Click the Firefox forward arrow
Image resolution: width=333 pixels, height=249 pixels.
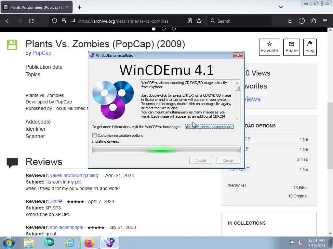(20, 21)
